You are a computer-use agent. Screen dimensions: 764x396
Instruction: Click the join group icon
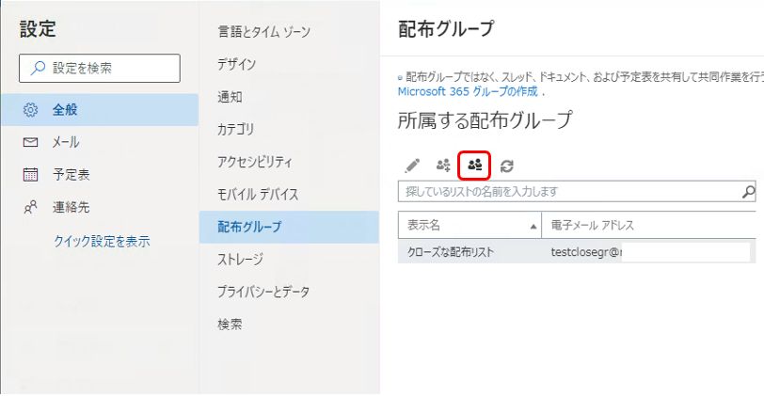(443, 166)
